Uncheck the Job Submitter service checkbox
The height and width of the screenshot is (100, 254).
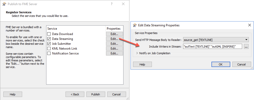[49, 43]
